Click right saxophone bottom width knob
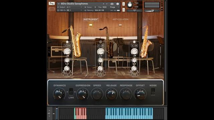The image size is (214, 120). tap(134, 68)
